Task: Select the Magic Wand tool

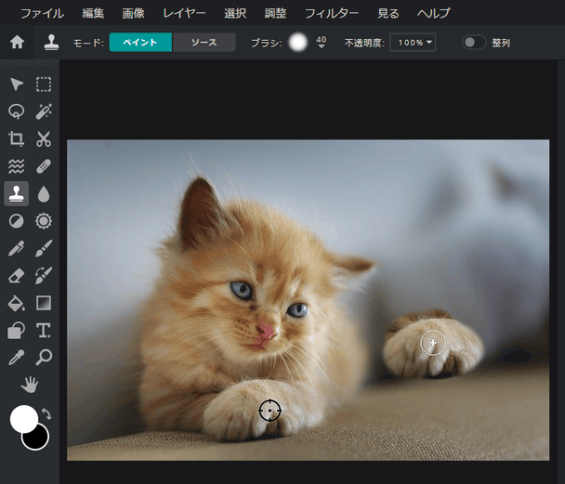Action: 44,111
